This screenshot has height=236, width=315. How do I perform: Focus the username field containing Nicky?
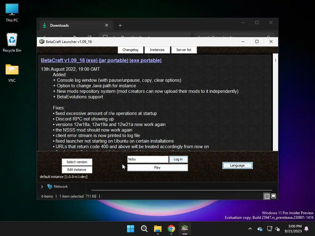click(148, 159)
